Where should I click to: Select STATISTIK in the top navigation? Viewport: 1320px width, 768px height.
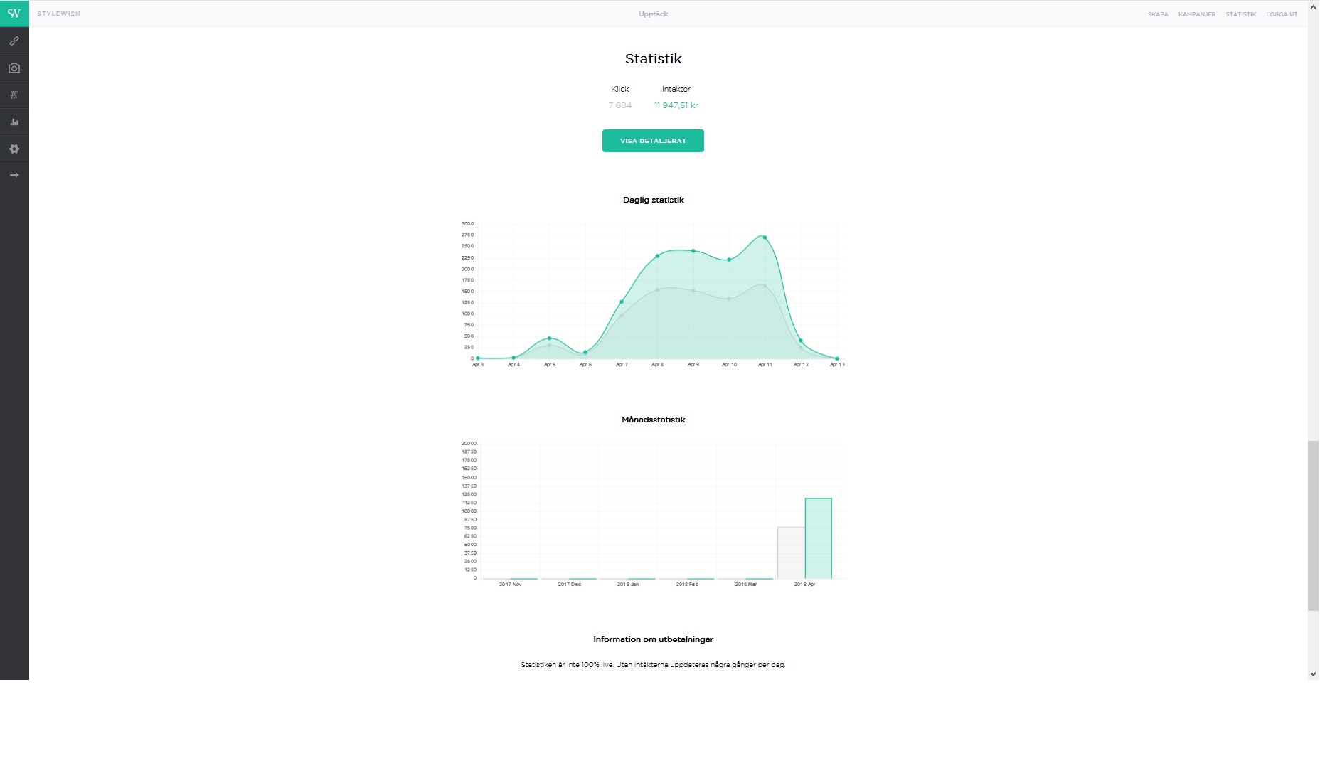[1240, 14]
